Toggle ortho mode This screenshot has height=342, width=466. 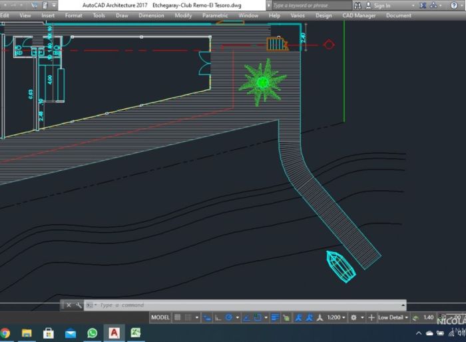coord(218,317)
